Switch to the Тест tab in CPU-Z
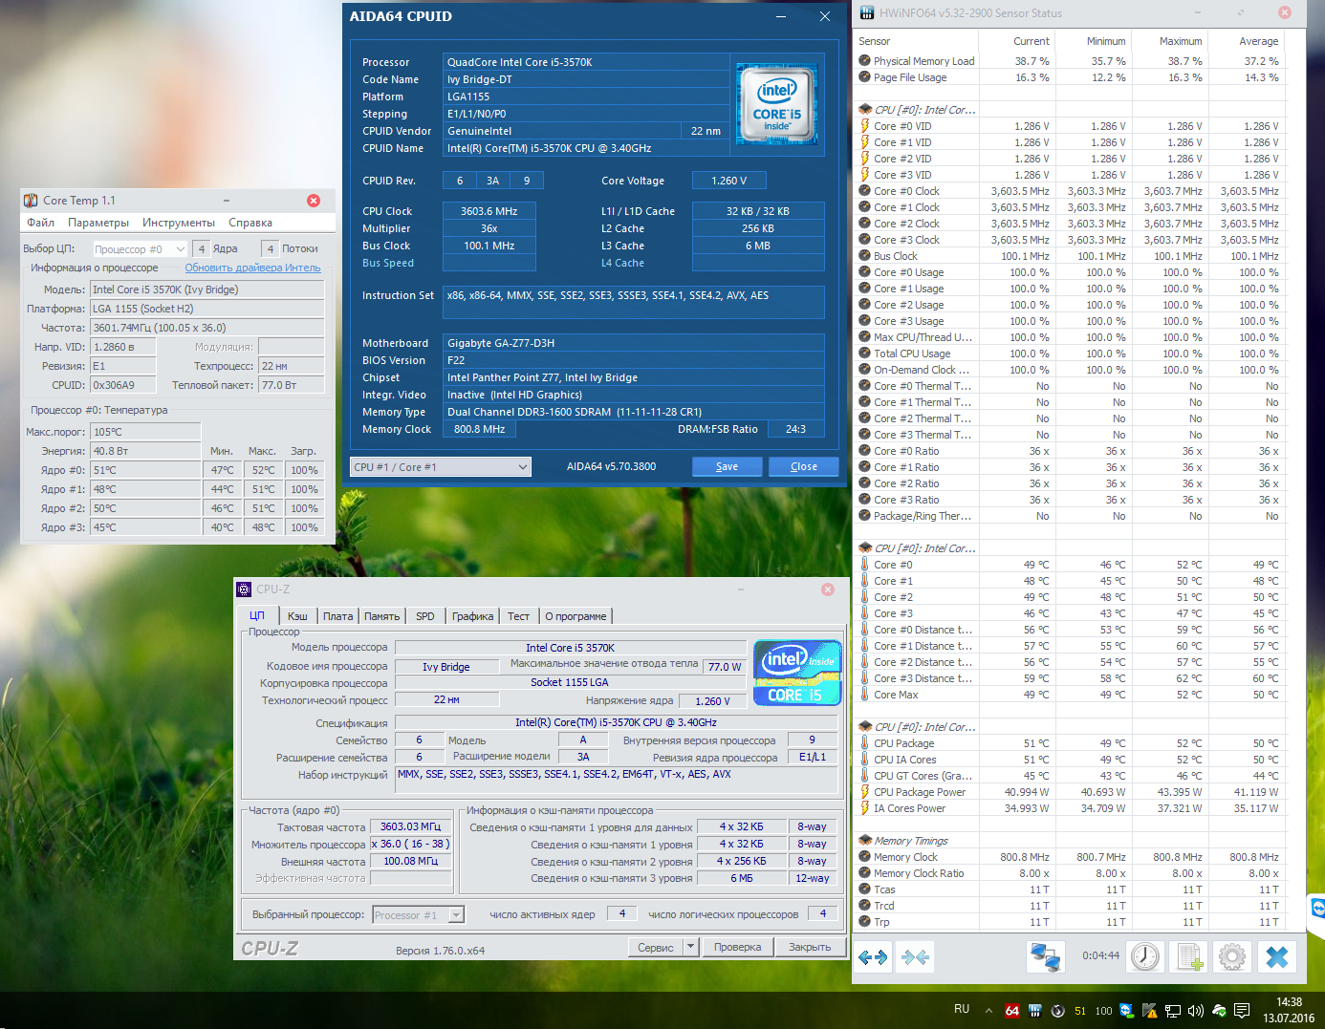Screen dimensions: 1325x1029 click(518, 616)
